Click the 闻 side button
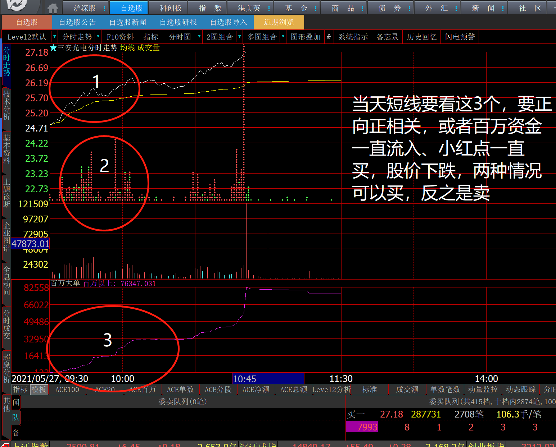Image resolution: width=556 pixels, height=447 pixels. pos(16,402)
